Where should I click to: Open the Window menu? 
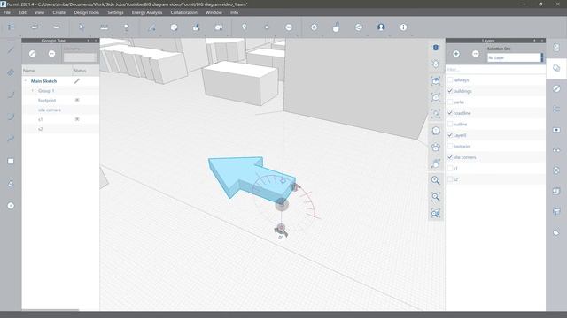[x=214, y=12]
